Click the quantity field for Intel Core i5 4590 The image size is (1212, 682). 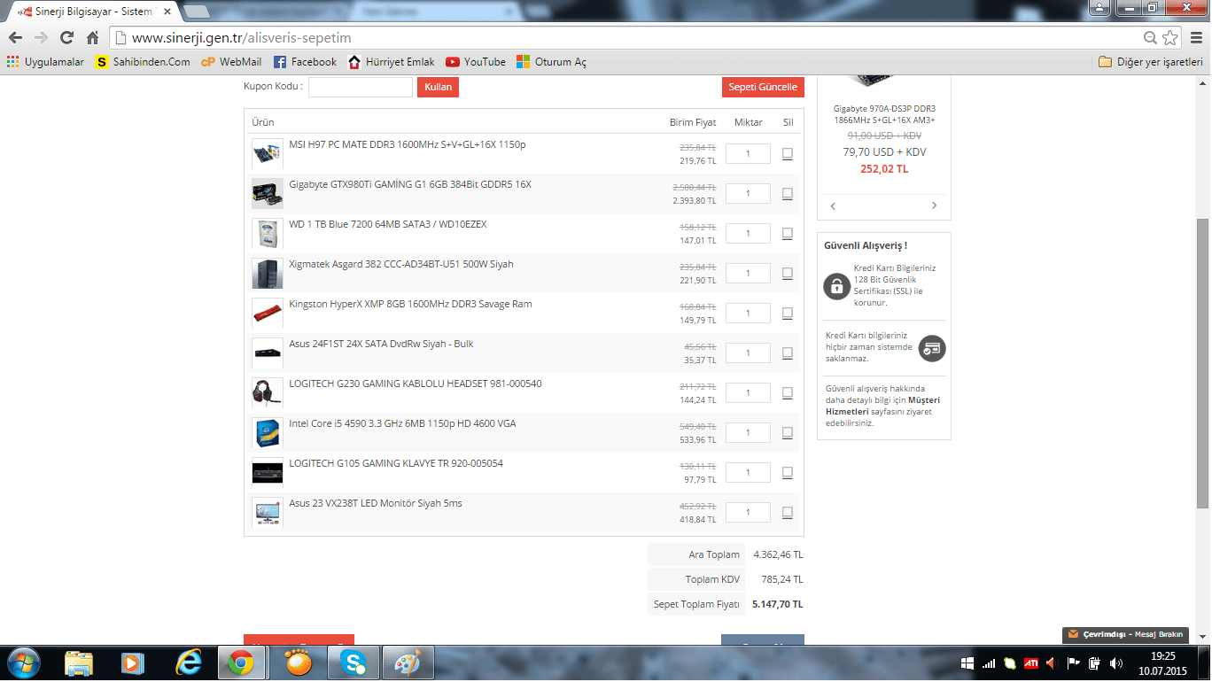[x=748, y=432]
